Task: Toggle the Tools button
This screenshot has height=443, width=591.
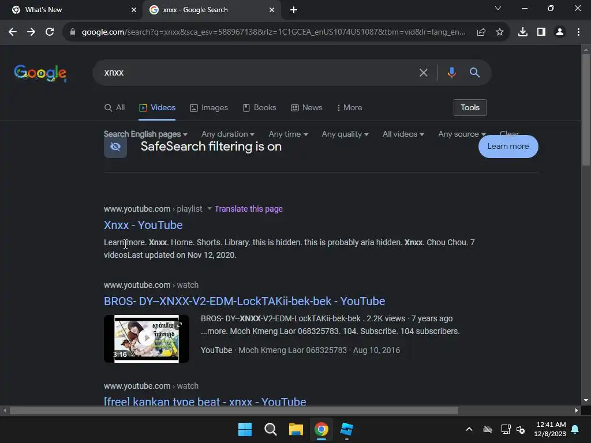Action: [470, 108]
